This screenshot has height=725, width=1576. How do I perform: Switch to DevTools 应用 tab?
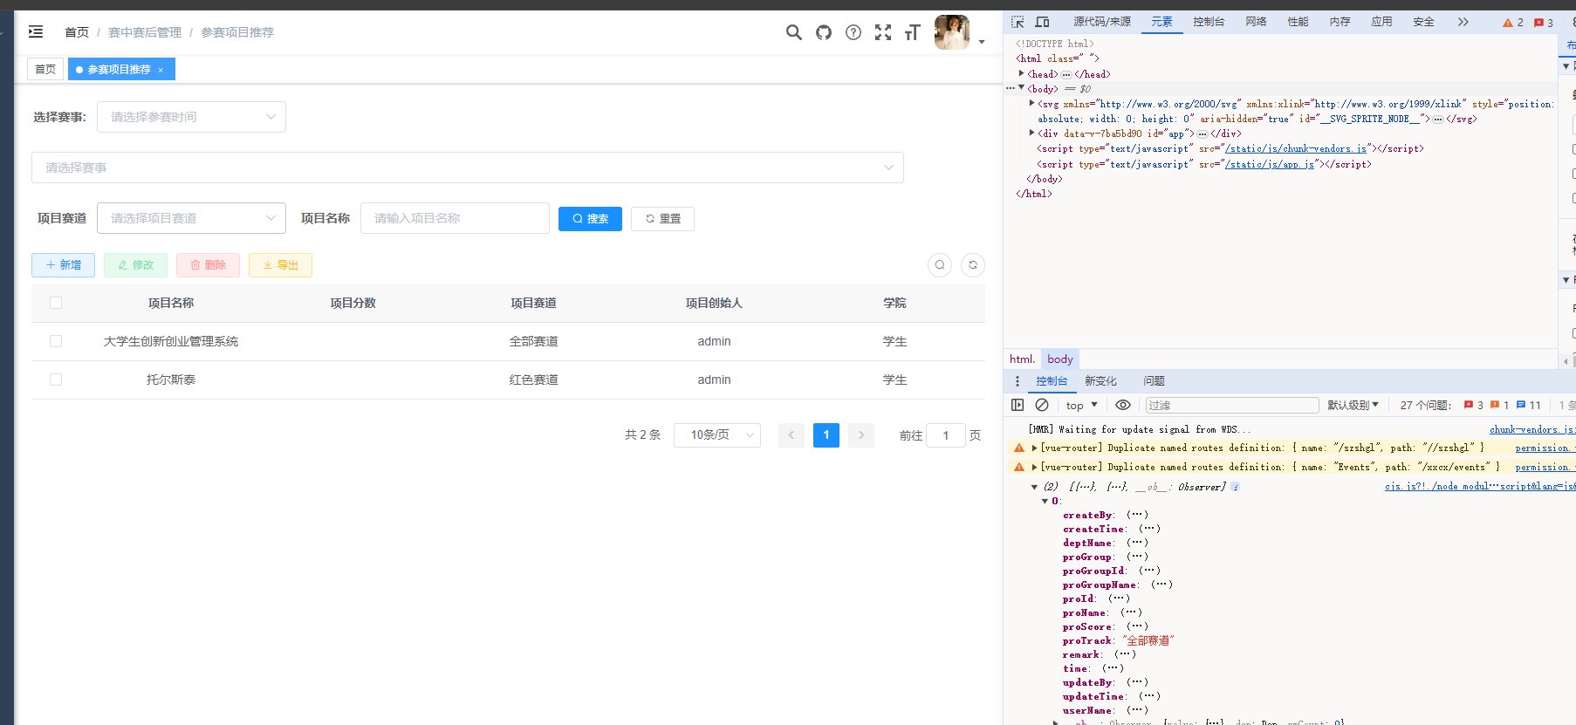point(1382,22)
